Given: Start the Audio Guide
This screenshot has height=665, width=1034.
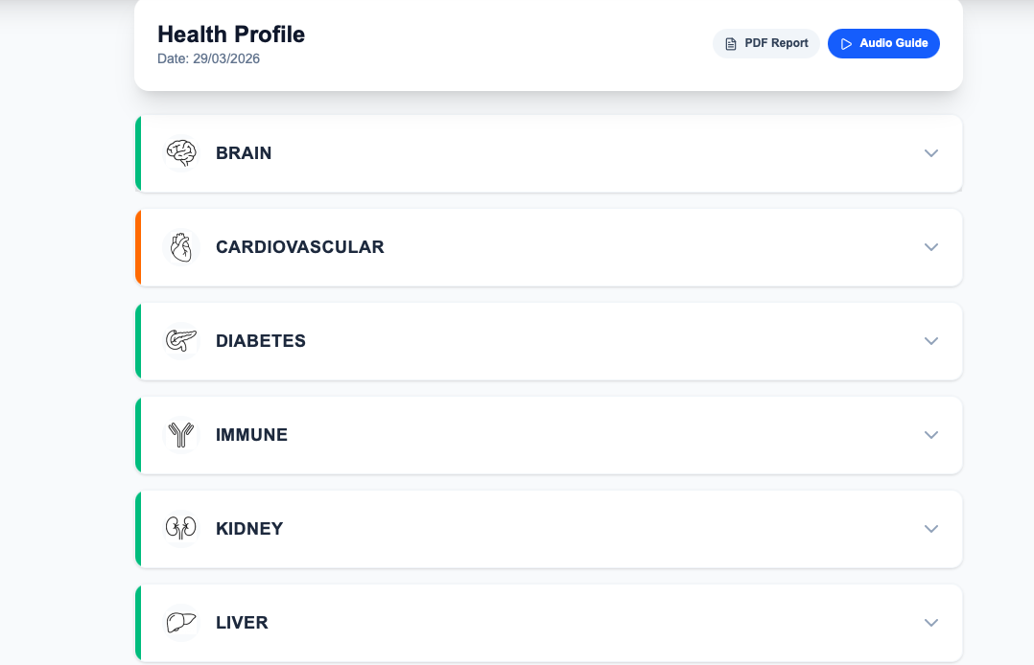Looking at the screenshot, I should click(883, 43).
